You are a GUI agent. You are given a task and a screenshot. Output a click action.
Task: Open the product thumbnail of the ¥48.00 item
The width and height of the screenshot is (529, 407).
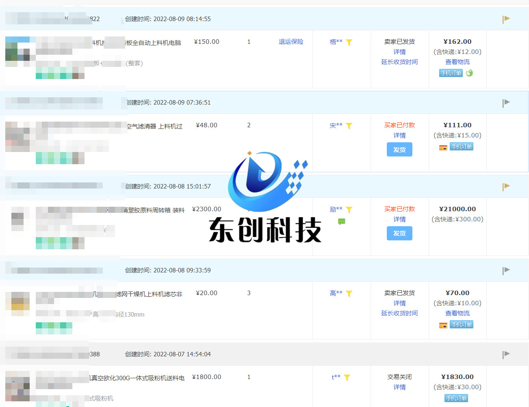(17, 137)
